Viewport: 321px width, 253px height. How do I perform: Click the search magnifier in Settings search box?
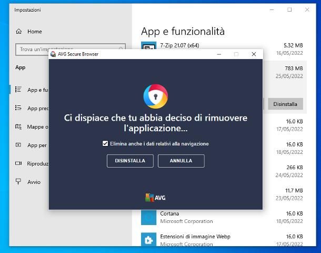[x=121, y=48]
